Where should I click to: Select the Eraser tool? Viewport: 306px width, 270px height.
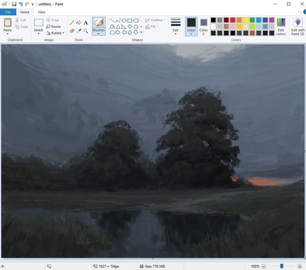pos(72,31)
